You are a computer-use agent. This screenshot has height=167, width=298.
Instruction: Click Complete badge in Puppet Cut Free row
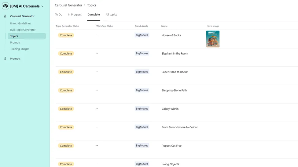66,146
